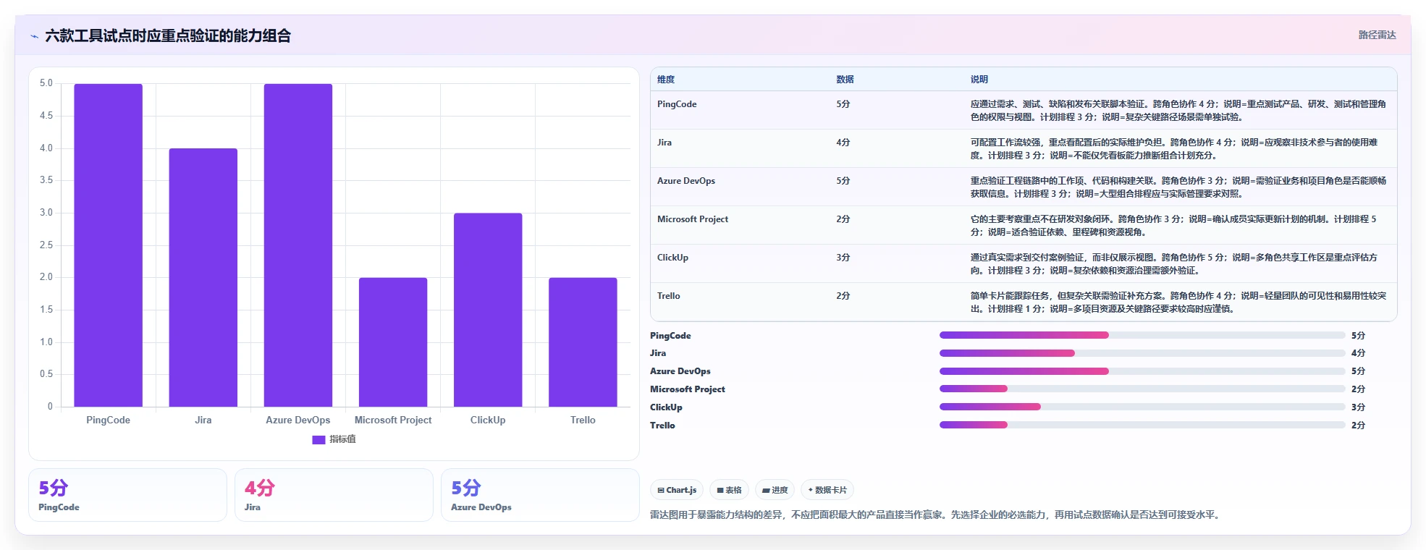Click the ClickUp bar in the chart

coord(488,310)
